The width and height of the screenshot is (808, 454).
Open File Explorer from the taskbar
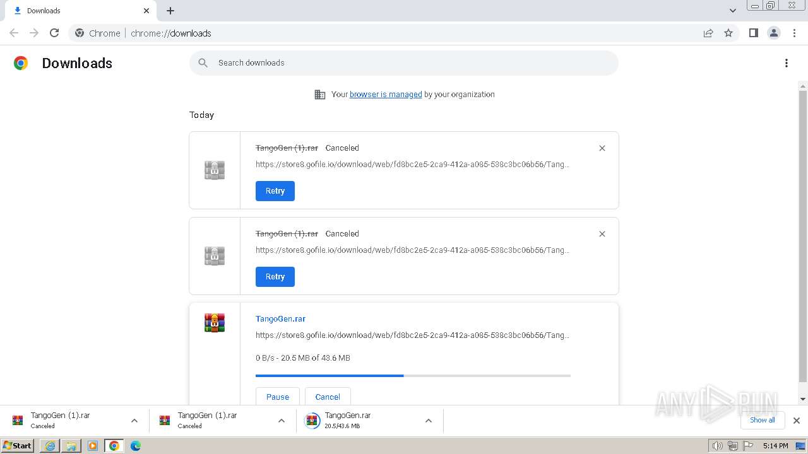point(71,446)
